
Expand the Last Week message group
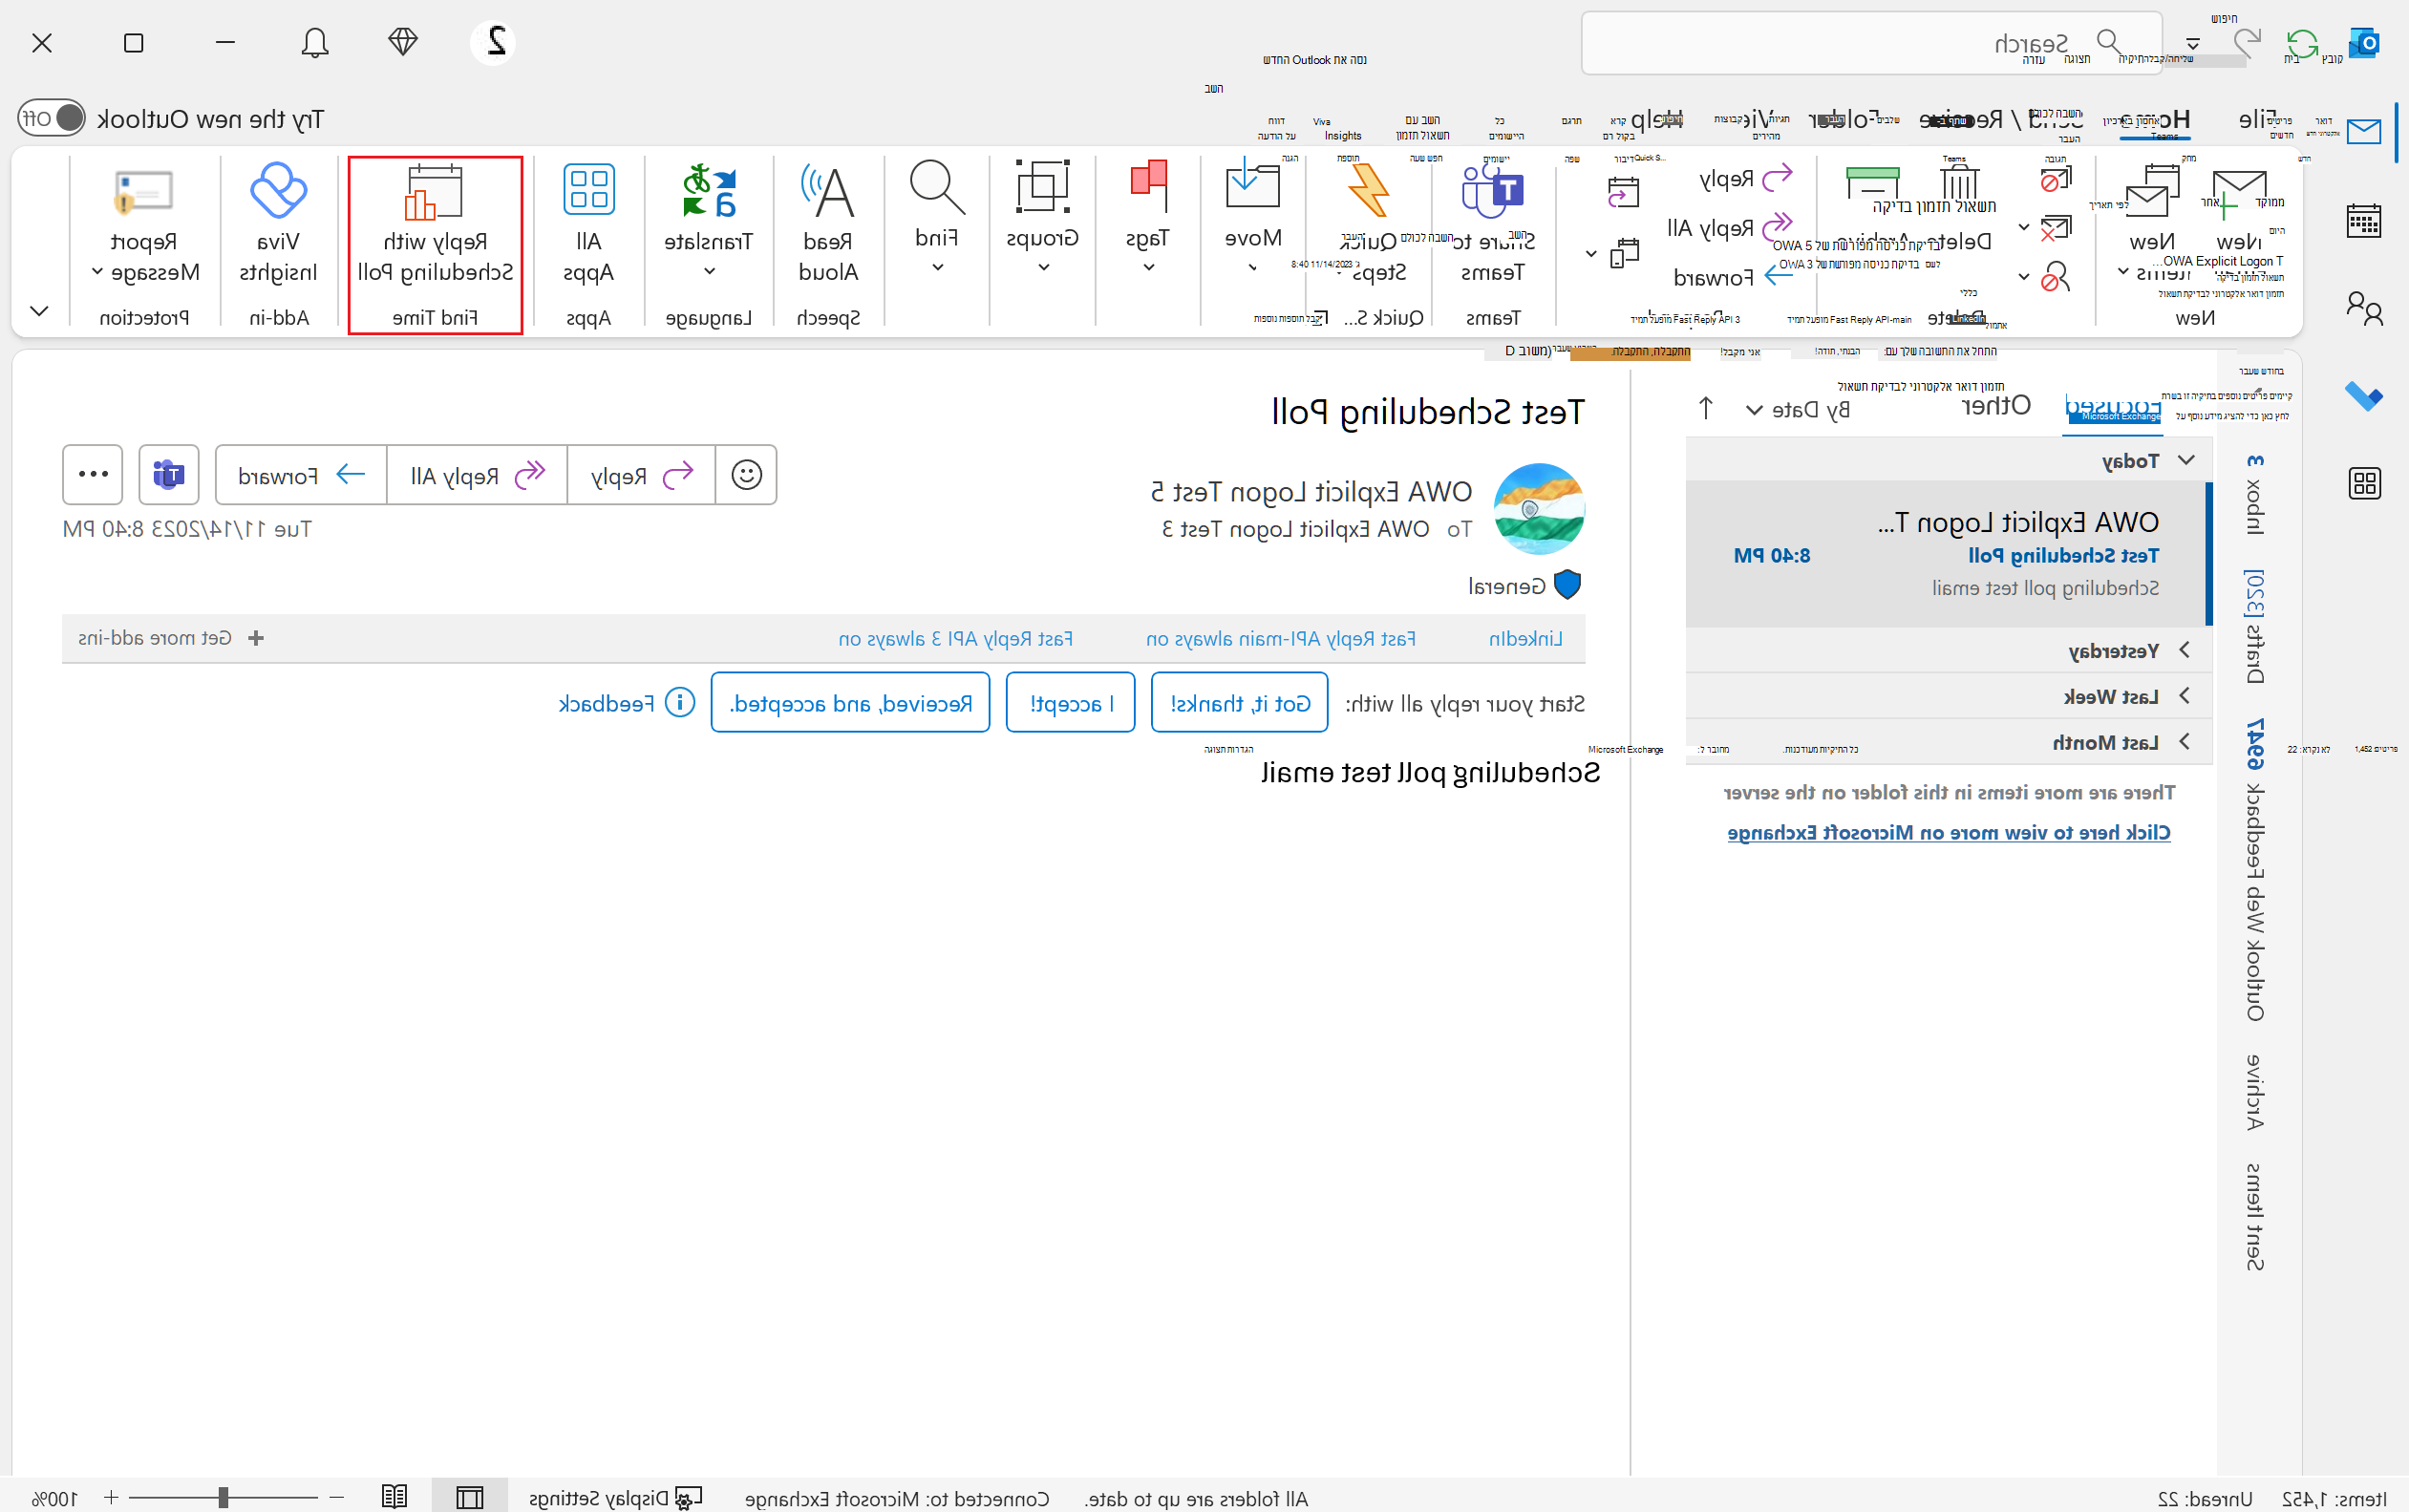2185,696
